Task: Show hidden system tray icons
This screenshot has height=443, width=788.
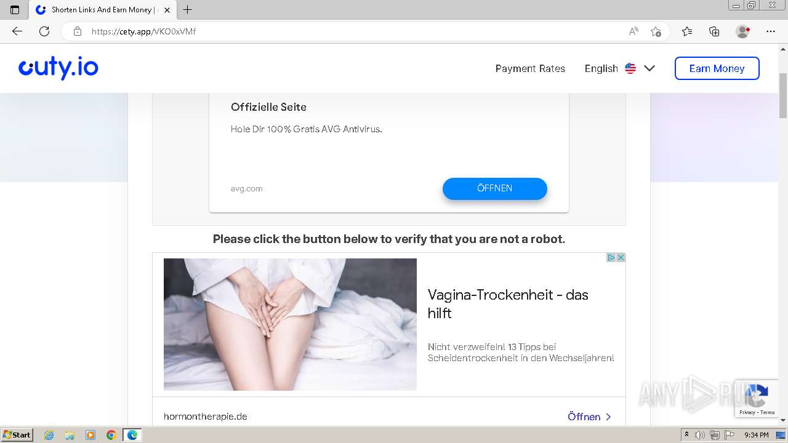Action: 687,435
